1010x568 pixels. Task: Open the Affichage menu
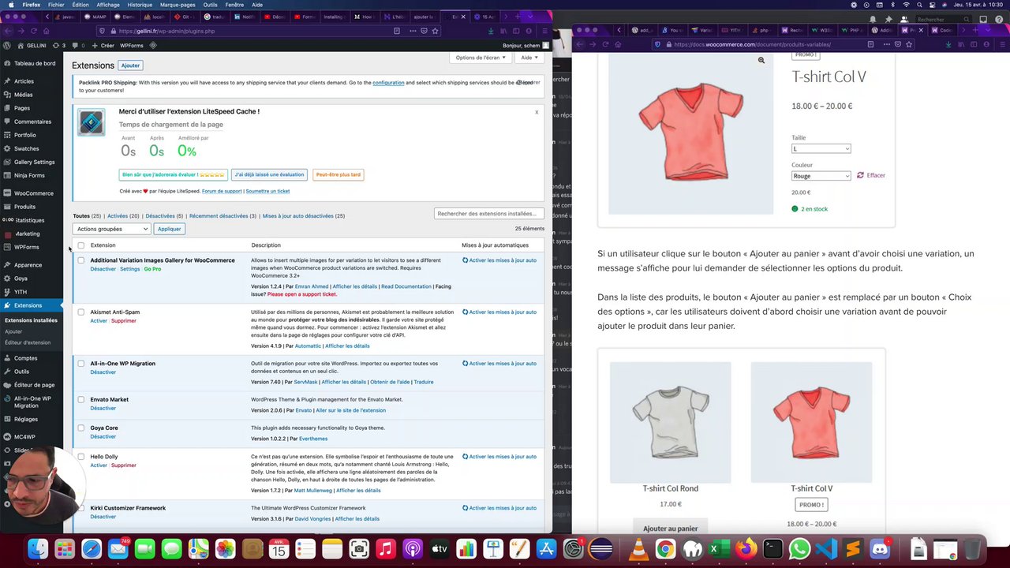[108, 5]
